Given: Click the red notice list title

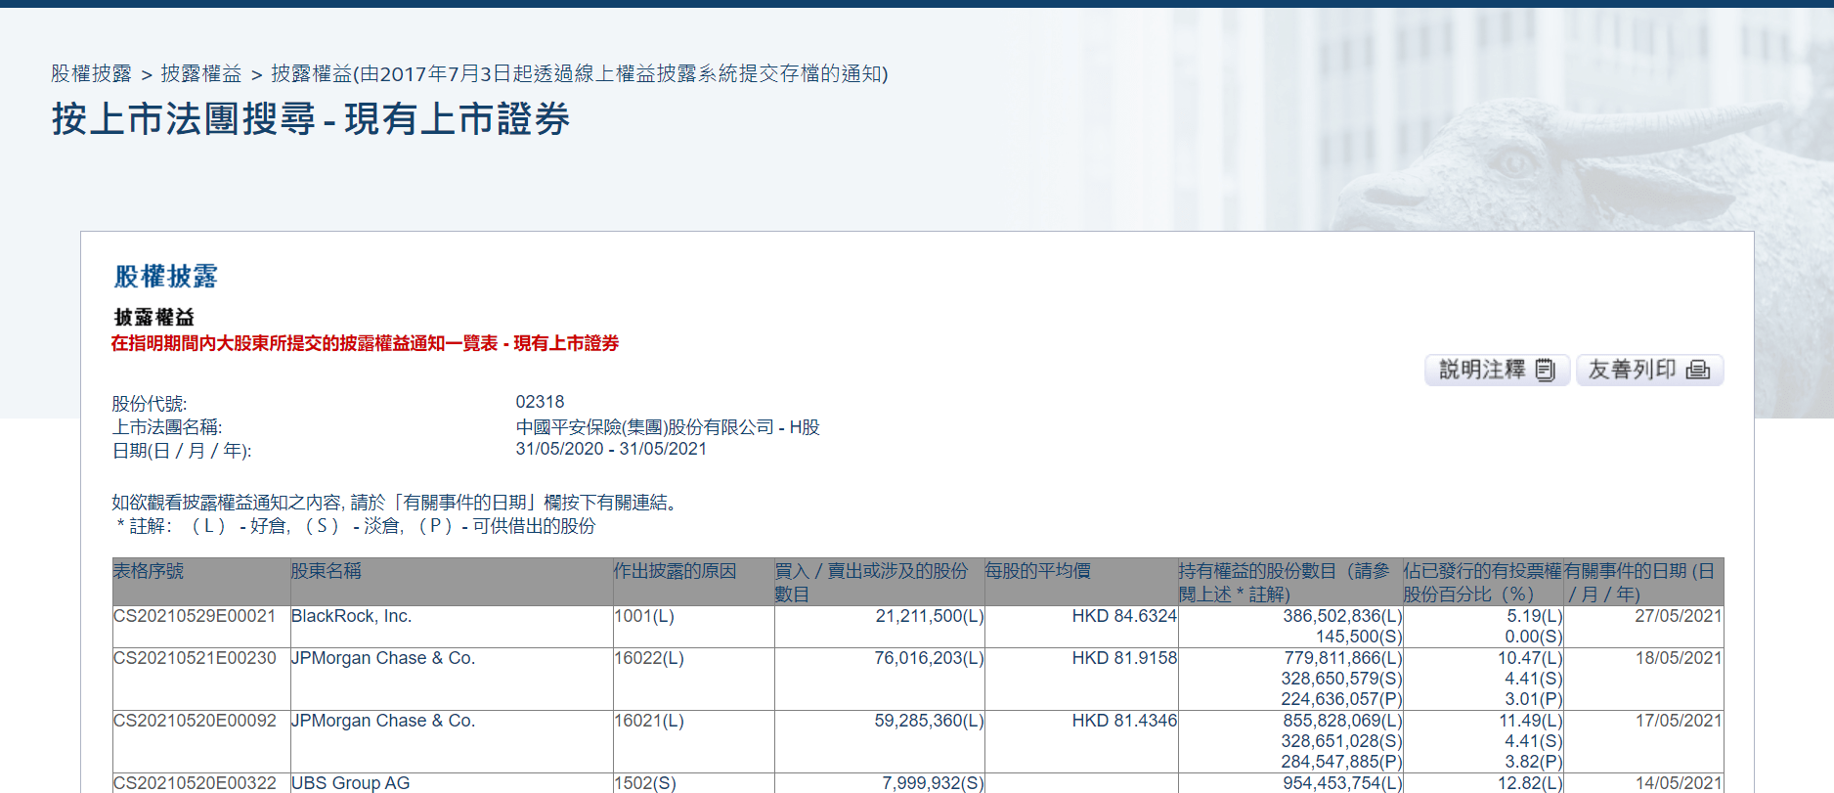Looking at the screenshot, I should coord(365,343).
